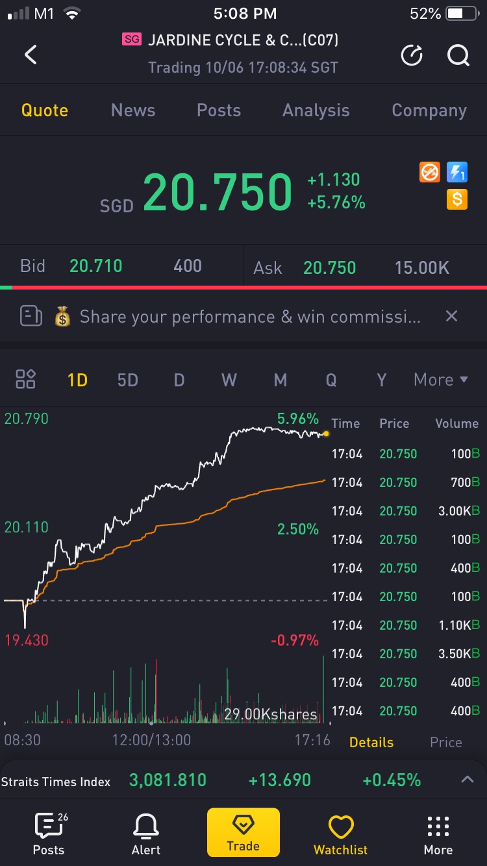Tap chart low label 19.430

tap(27, 641)
